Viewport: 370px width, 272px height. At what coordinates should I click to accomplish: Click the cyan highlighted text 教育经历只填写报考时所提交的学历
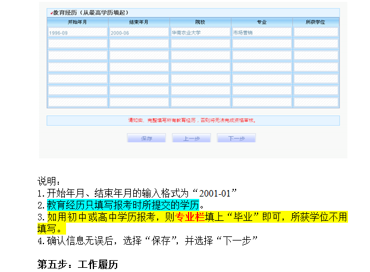click(123, 205)
